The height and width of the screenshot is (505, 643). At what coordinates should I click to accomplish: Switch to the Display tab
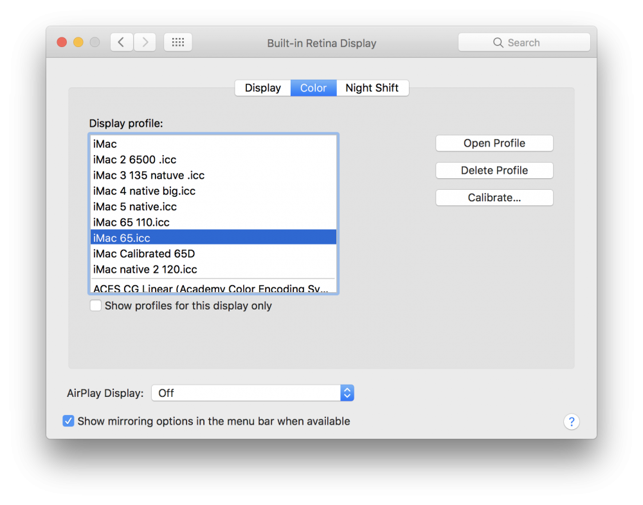pos(263,87)
